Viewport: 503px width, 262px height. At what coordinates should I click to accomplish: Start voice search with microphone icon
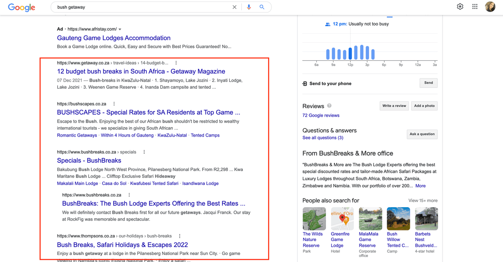point(249,7)
